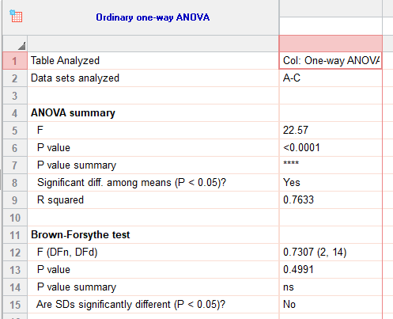Select row header number 5

(x=15, y=131)
